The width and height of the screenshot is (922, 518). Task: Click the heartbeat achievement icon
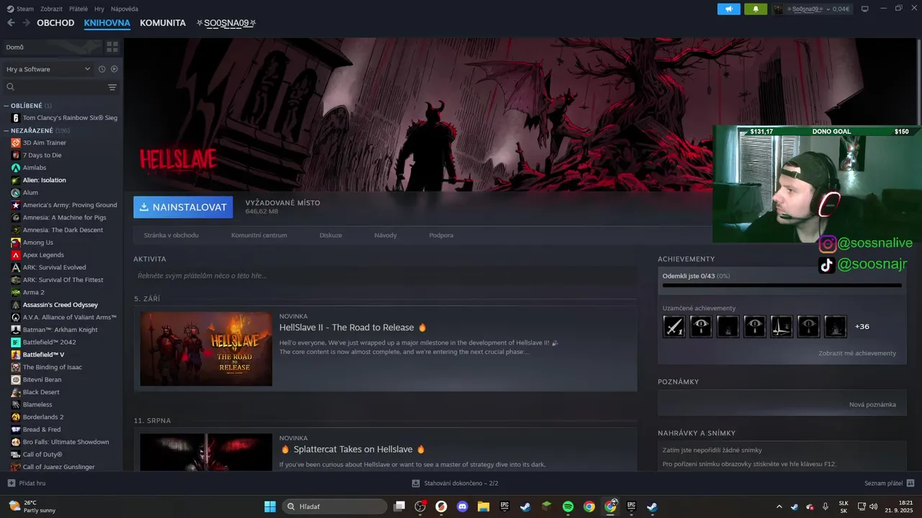[782, 327]
